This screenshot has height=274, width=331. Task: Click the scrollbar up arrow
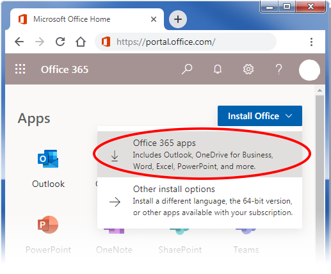(319, 90)
